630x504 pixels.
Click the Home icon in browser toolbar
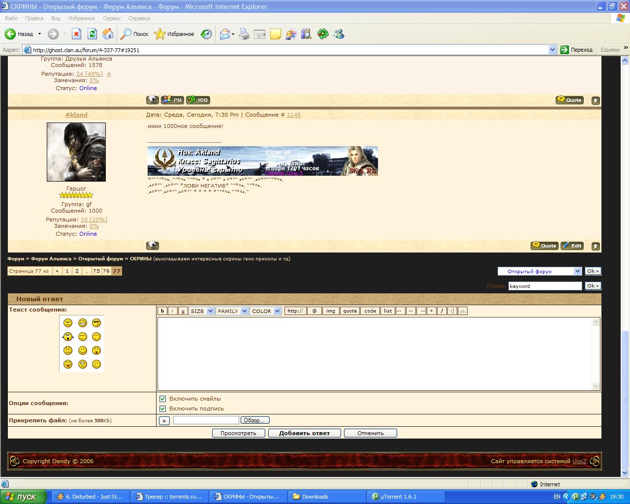click(x=108, y=34)
